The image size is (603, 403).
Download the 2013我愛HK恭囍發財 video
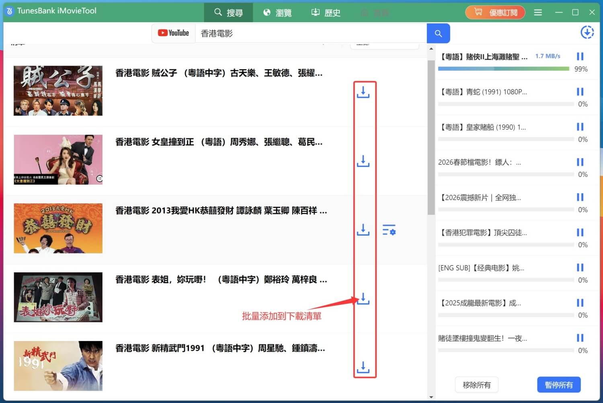coord(363,230)
